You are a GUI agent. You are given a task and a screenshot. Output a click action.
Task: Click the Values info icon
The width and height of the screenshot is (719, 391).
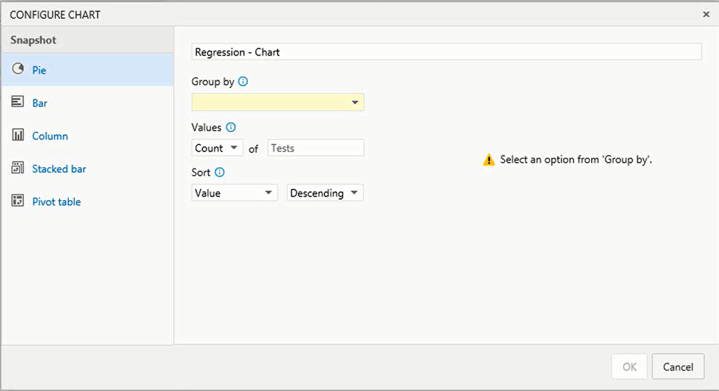click(x=231, y=128)
